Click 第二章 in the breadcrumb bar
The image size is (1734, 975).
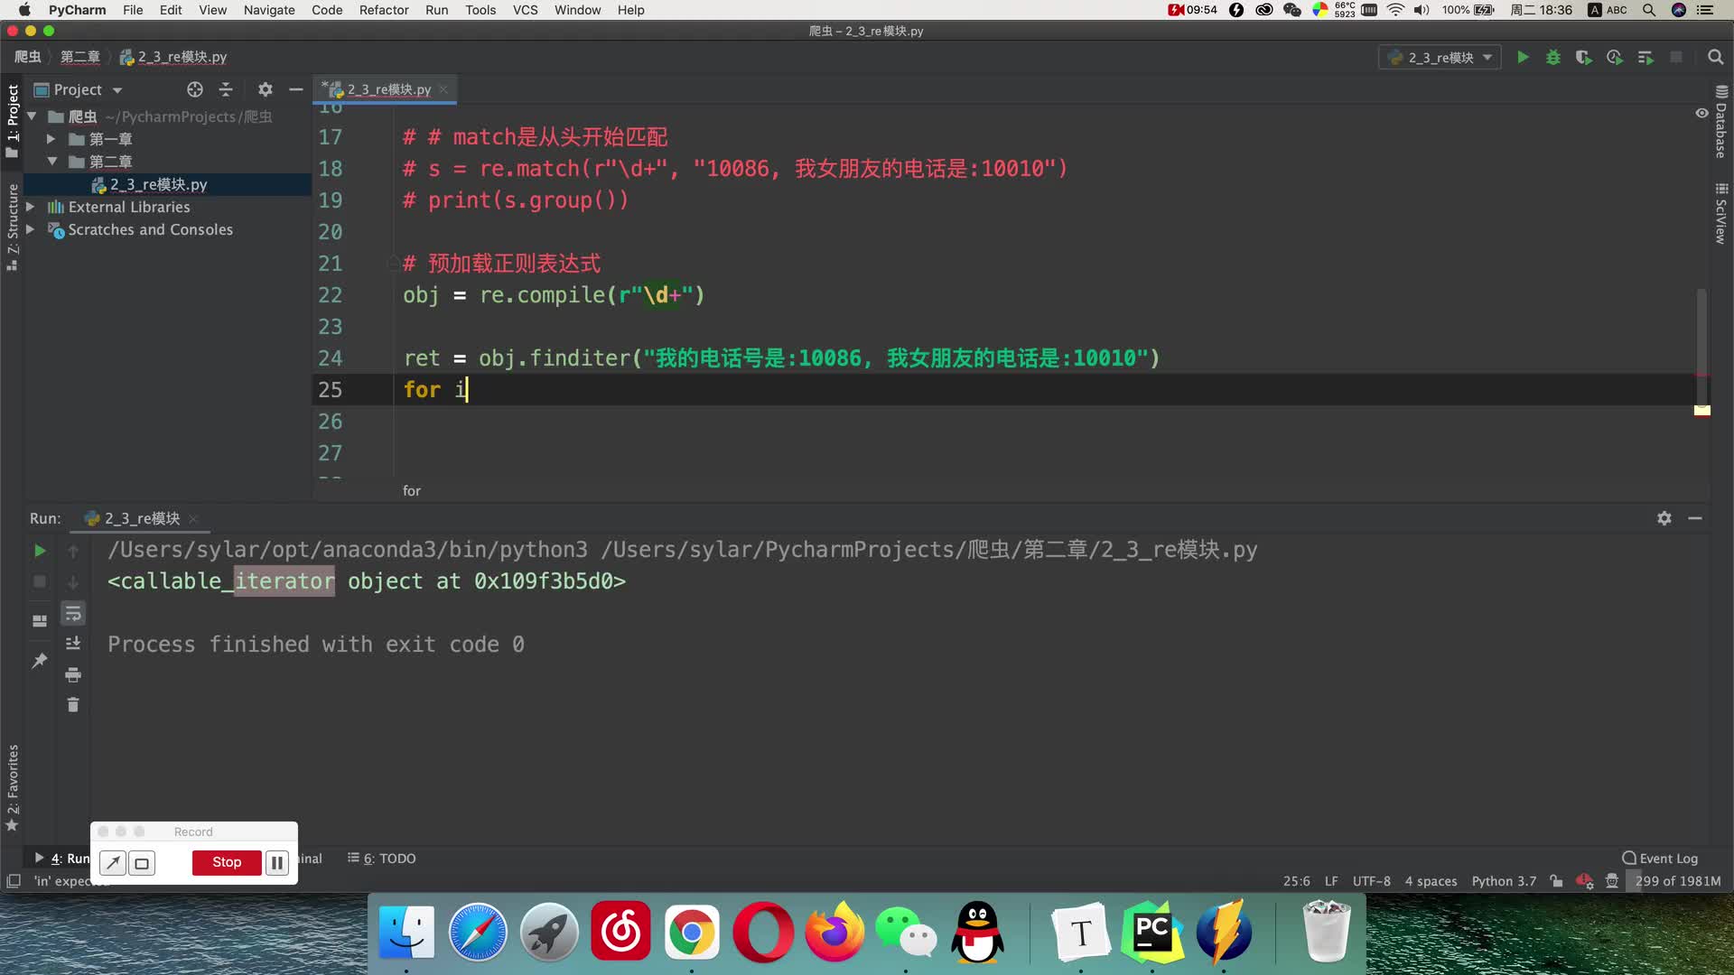pos(80,57)
